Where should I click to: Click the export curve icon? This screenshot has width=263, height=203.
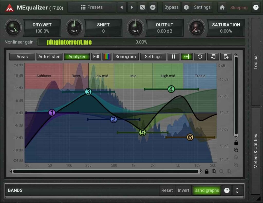click(x=226, y=57)
